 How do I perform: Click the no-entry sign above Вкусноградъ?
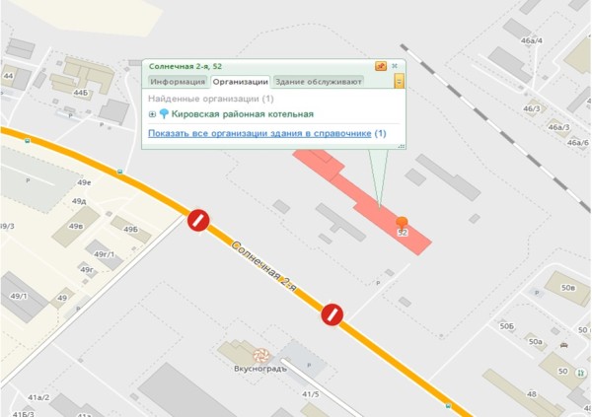pos(333,314)
